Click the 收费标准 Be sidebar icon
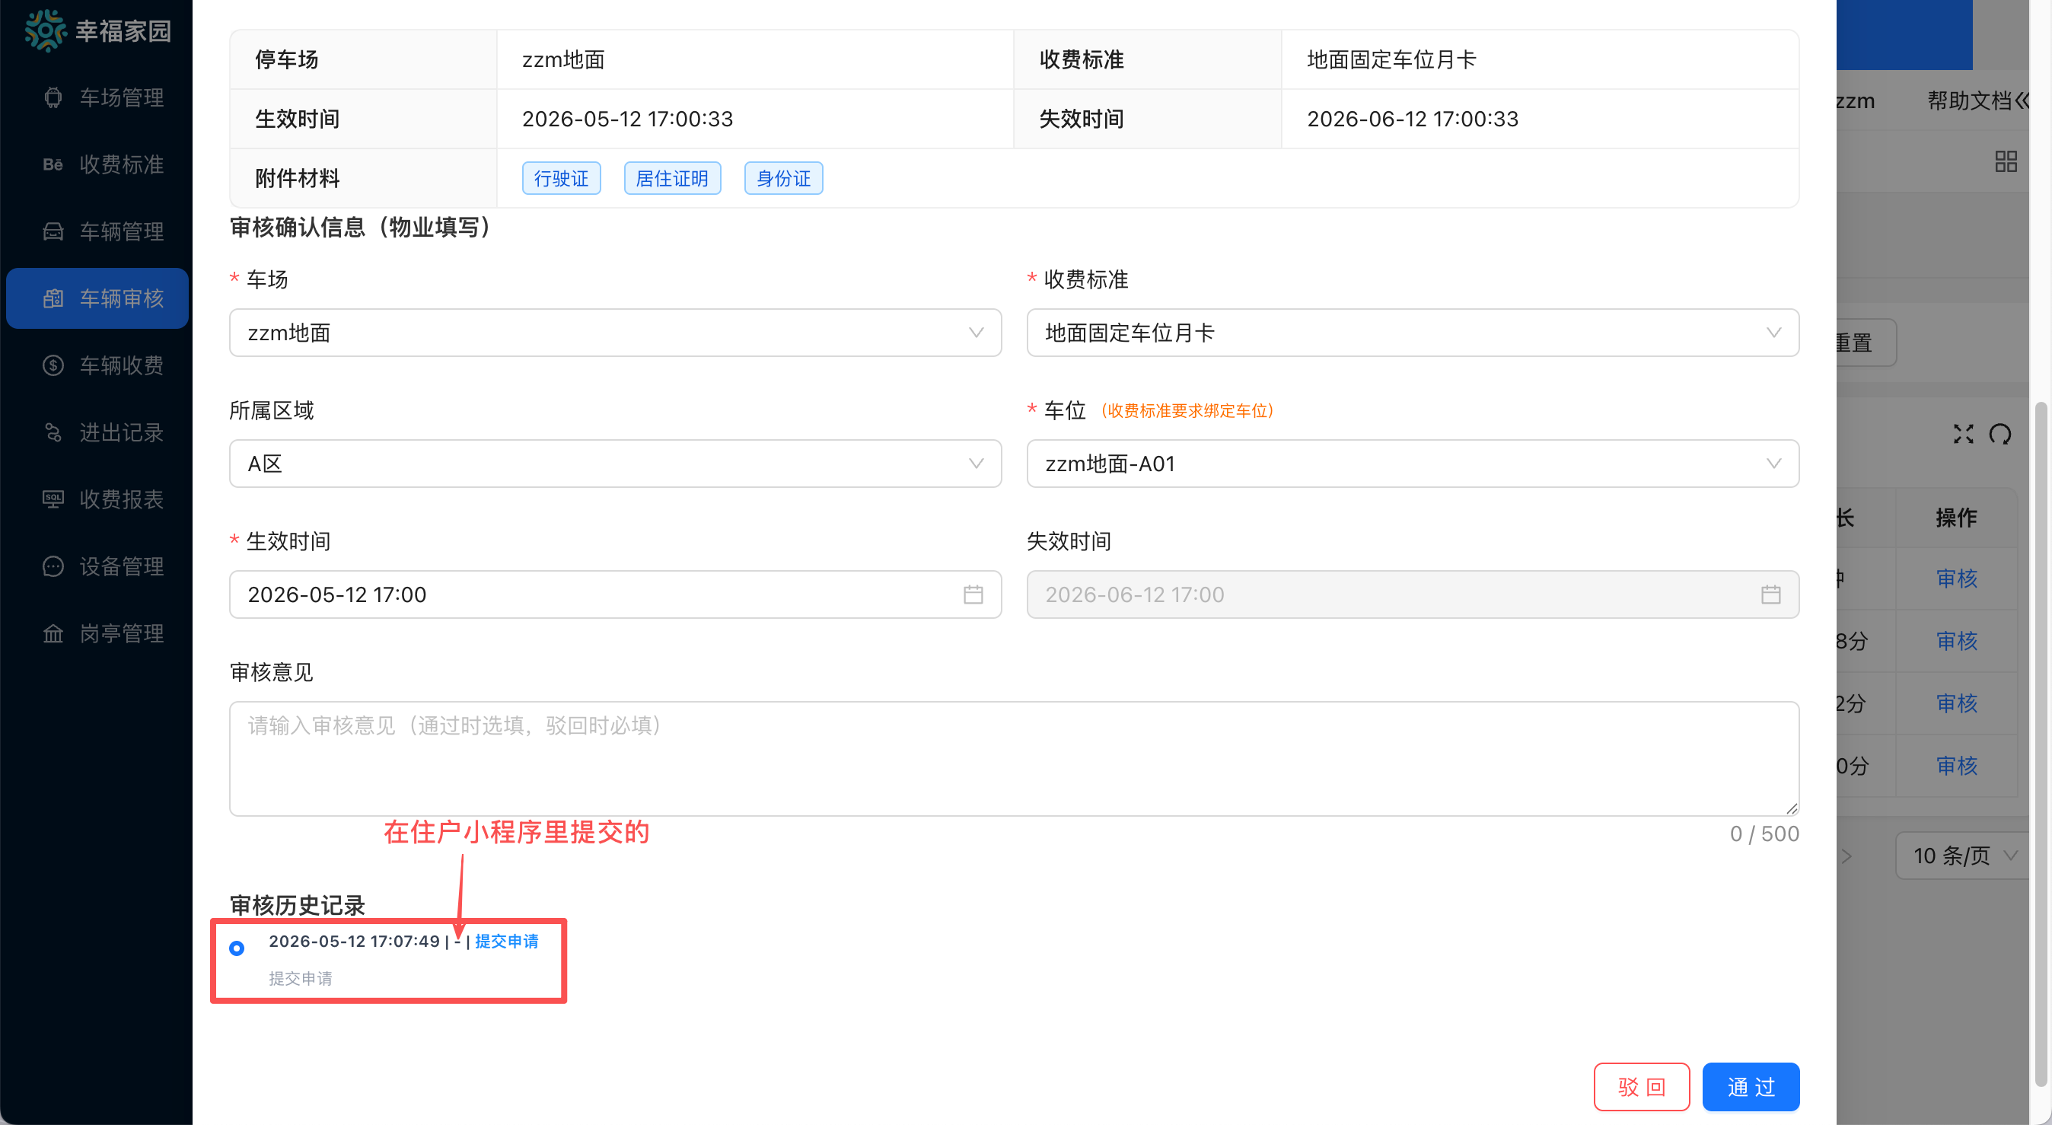Image resolution: width=2052 pixels, height=1125 pixels. [x=53, y=164]
